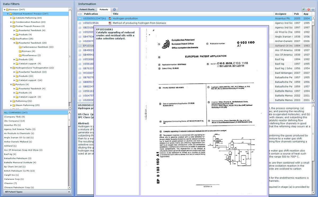Click the scrollbar down arrow of the filters tree

pos(70,107)
